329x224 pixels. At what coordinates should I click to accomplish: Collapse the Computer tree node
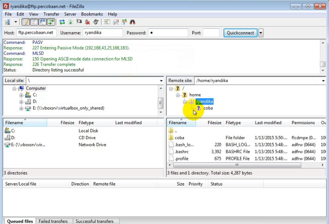pos(14,88)
